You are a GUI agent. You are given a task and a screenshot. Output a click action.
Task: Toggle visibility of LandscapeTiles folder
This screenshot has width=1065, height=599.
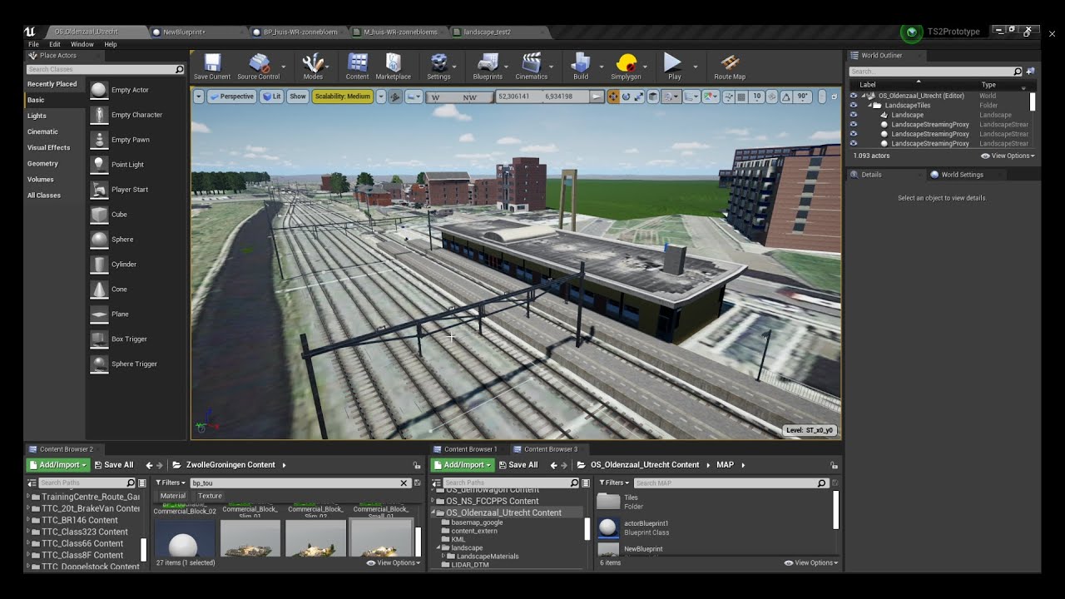click(853, 106)
